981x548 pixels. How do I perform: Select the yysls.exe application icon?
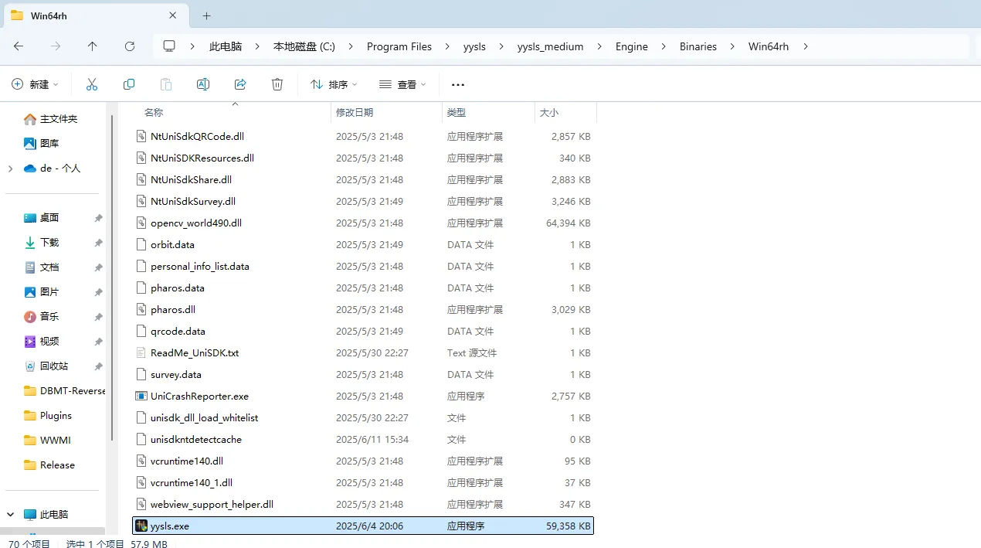141,526
